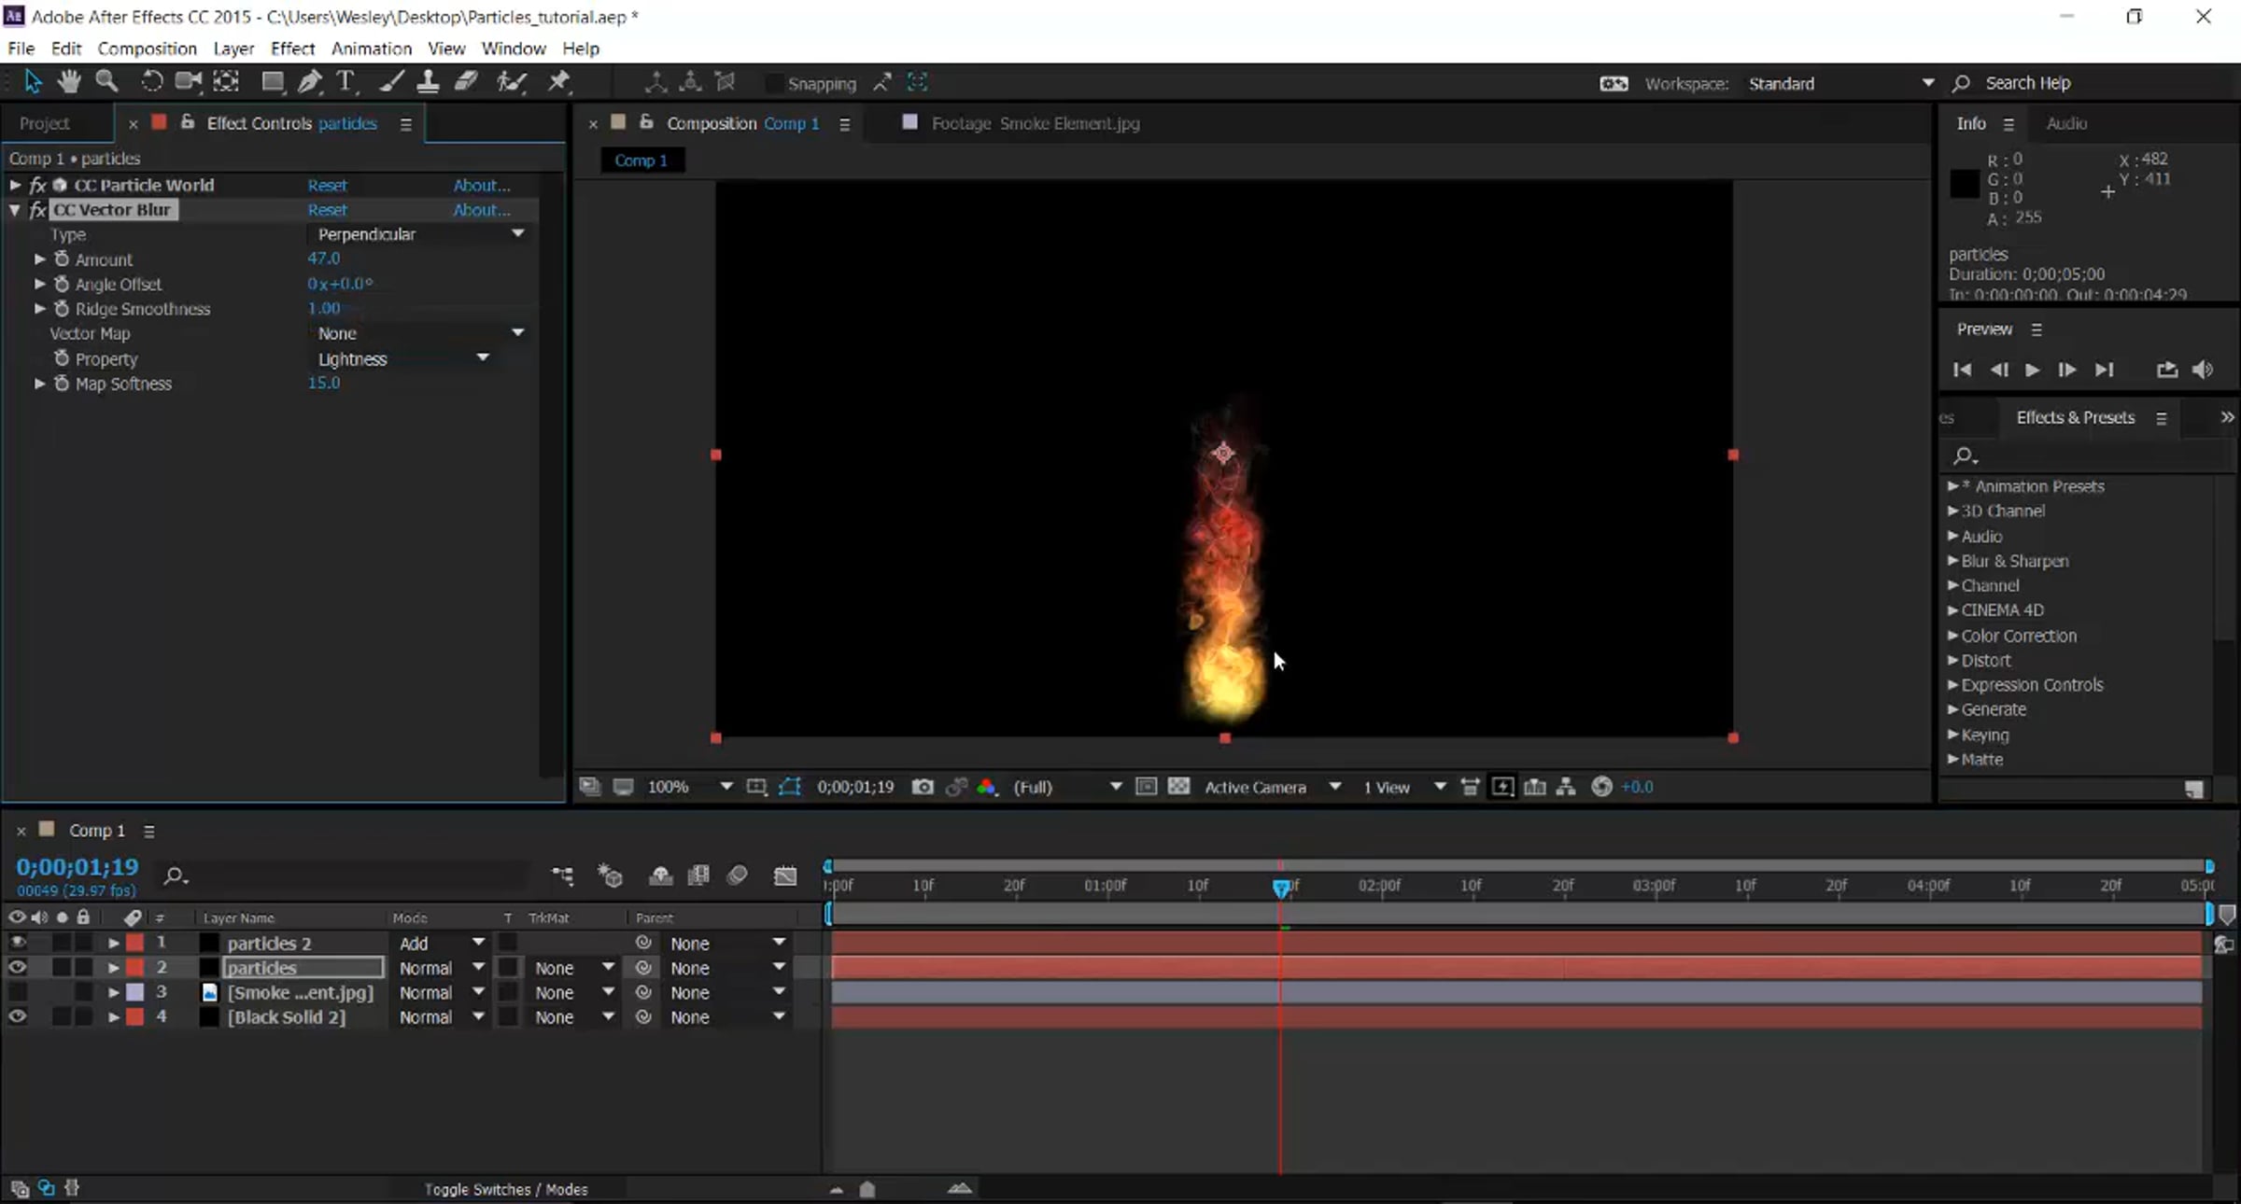Viewport: 2241px width, 1204px height.
Task: Reset the CC Vector Blur effect
Action: (327, 210)
